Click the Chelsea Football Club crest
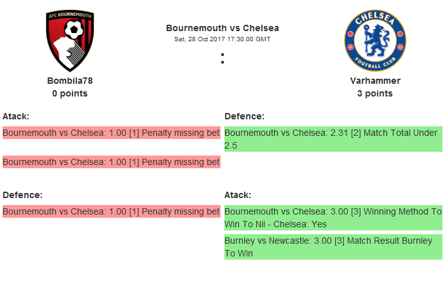 point(375,41)
